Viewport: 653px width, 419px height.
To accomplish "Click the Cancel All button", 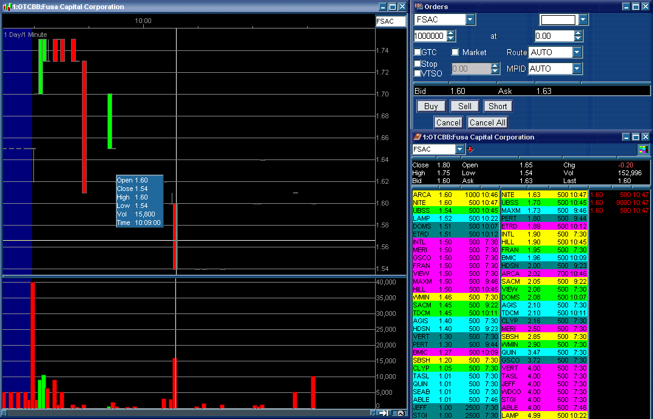I will coord(487,122).
